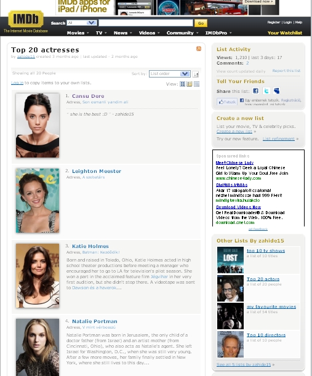This screenshot has width=312, height=376.
Task: Share this list on Twitter
Action: point(266,90)
